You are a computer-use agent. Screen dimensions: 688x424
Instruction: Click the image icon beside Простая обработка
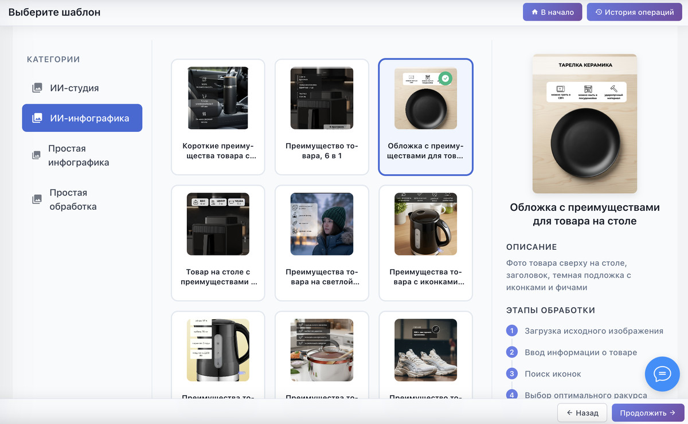[37, 199]
